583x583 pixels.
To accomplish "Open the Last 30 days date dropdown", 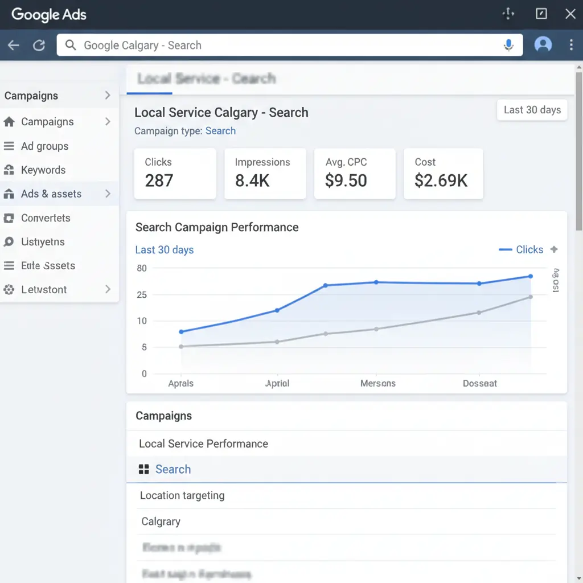I will (x=532, y=110).
